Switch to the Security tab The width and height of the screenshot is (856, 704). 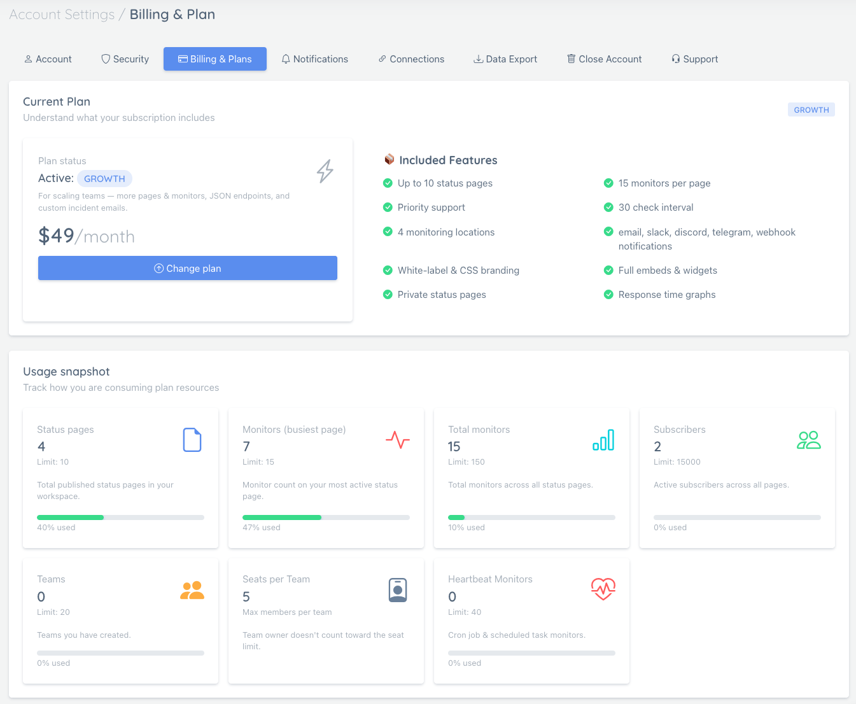click(x=125, y=59)
